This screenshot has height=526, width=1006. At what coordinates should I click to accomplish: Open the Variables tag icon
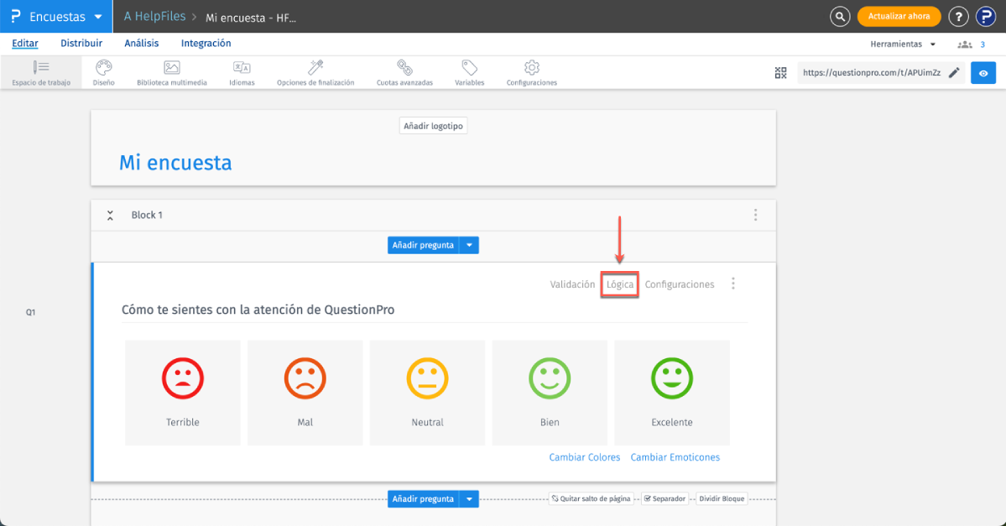(469, 69)
